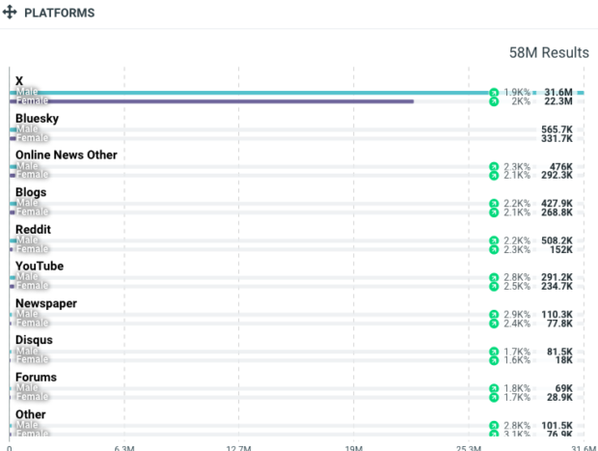Select the Reddit platform label

coord(33,230)
